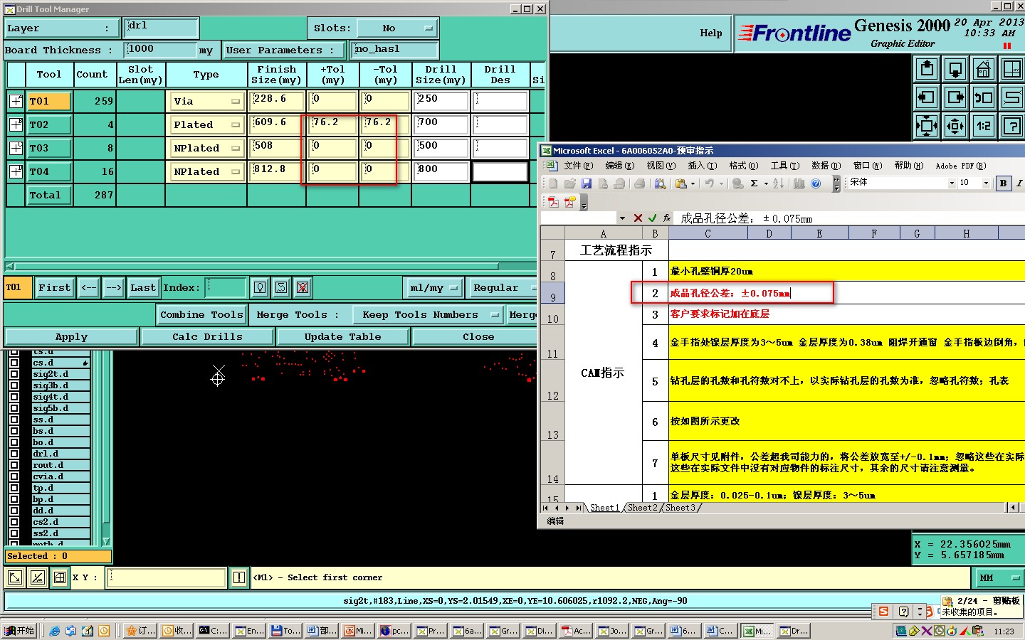Click the AutoSum sigma icon in Excel
The image size is (1025, 640).
coord(754,183)
